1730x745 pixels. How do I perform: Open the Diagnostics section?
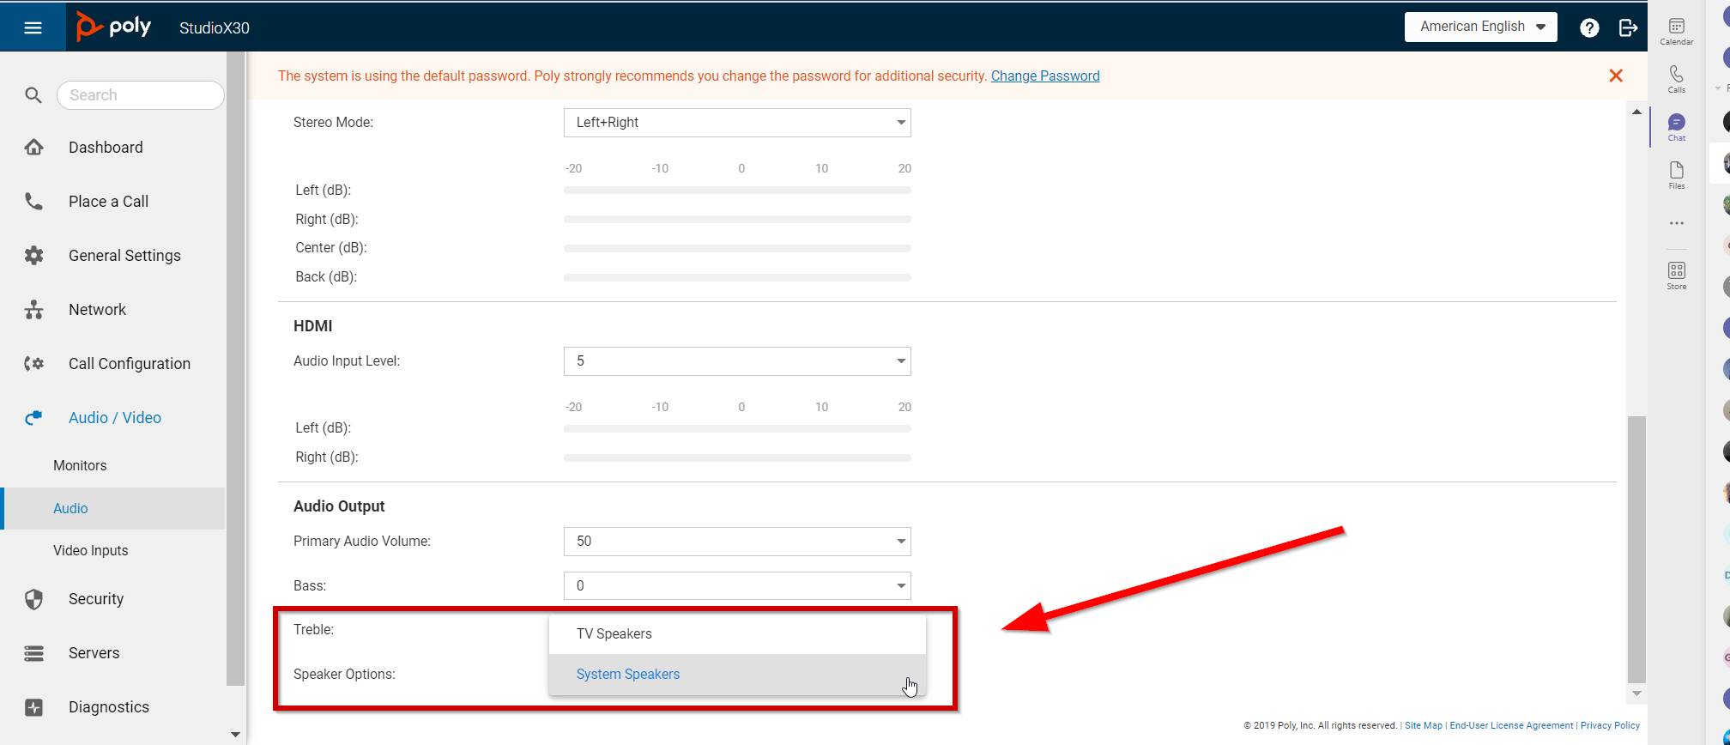click(109, 707)
